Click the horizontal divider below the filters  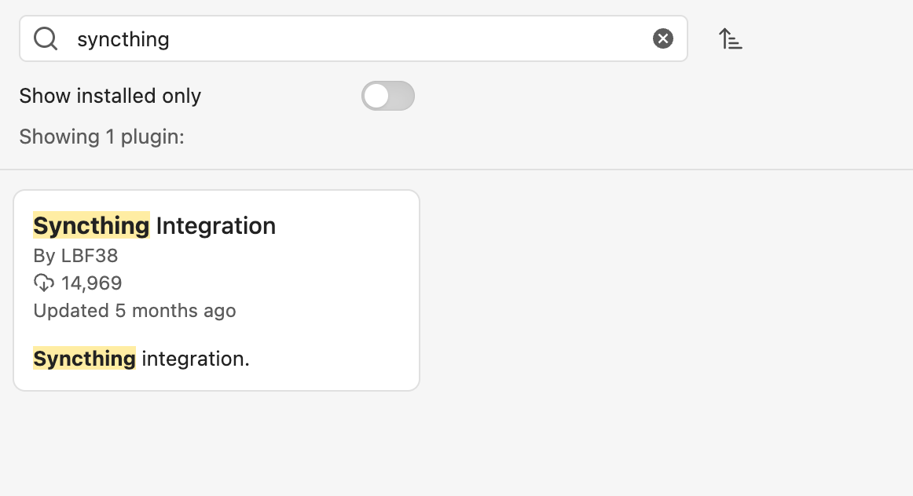pyautogui.click(x=456, y=170)
